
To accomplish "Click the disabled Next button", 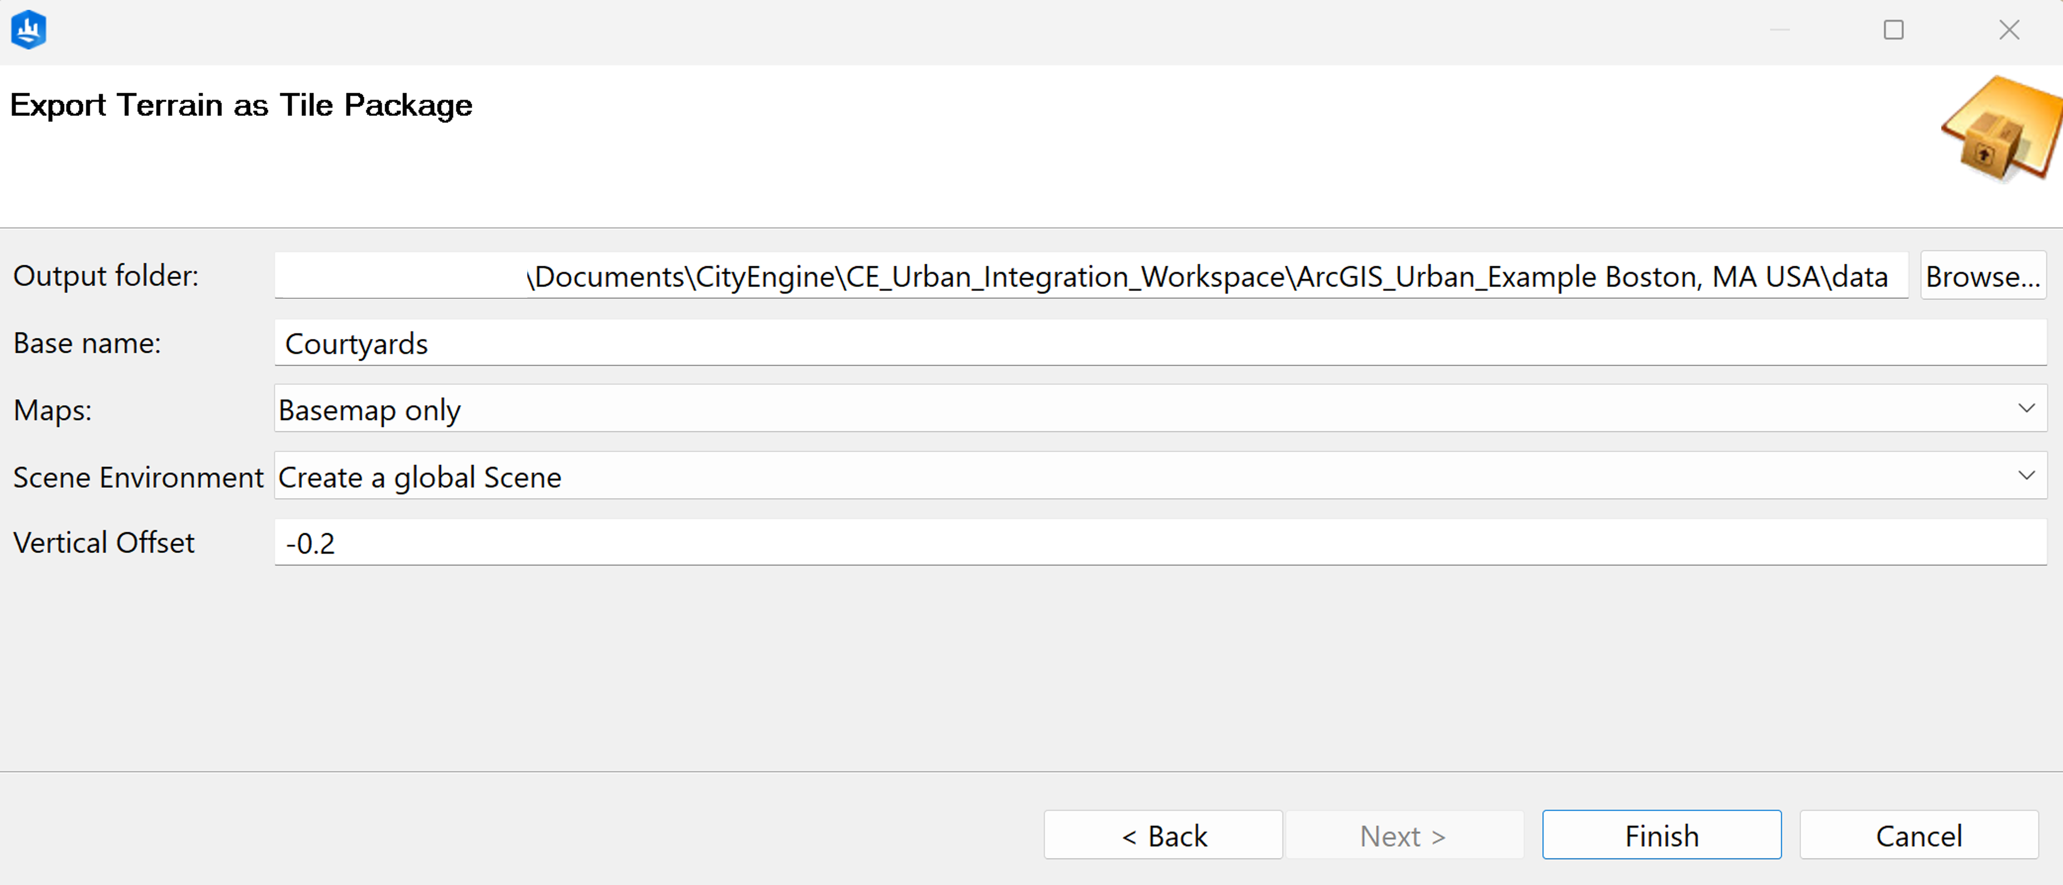I will [x=1404, y=836].
